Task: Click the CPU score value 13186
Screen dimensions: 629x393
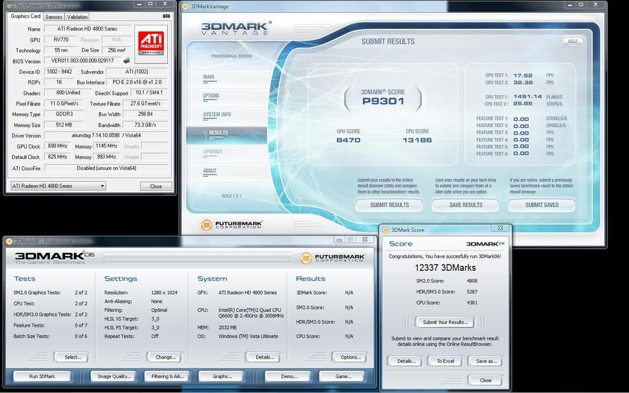Action: (x=417, y=140)
